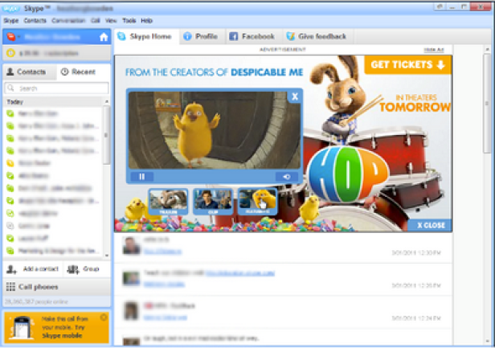Viewport: 495px width, 348px height.
Task: Open the Skype menu in the menu bar
Action: pyautogui.click(x=10, y=21)
